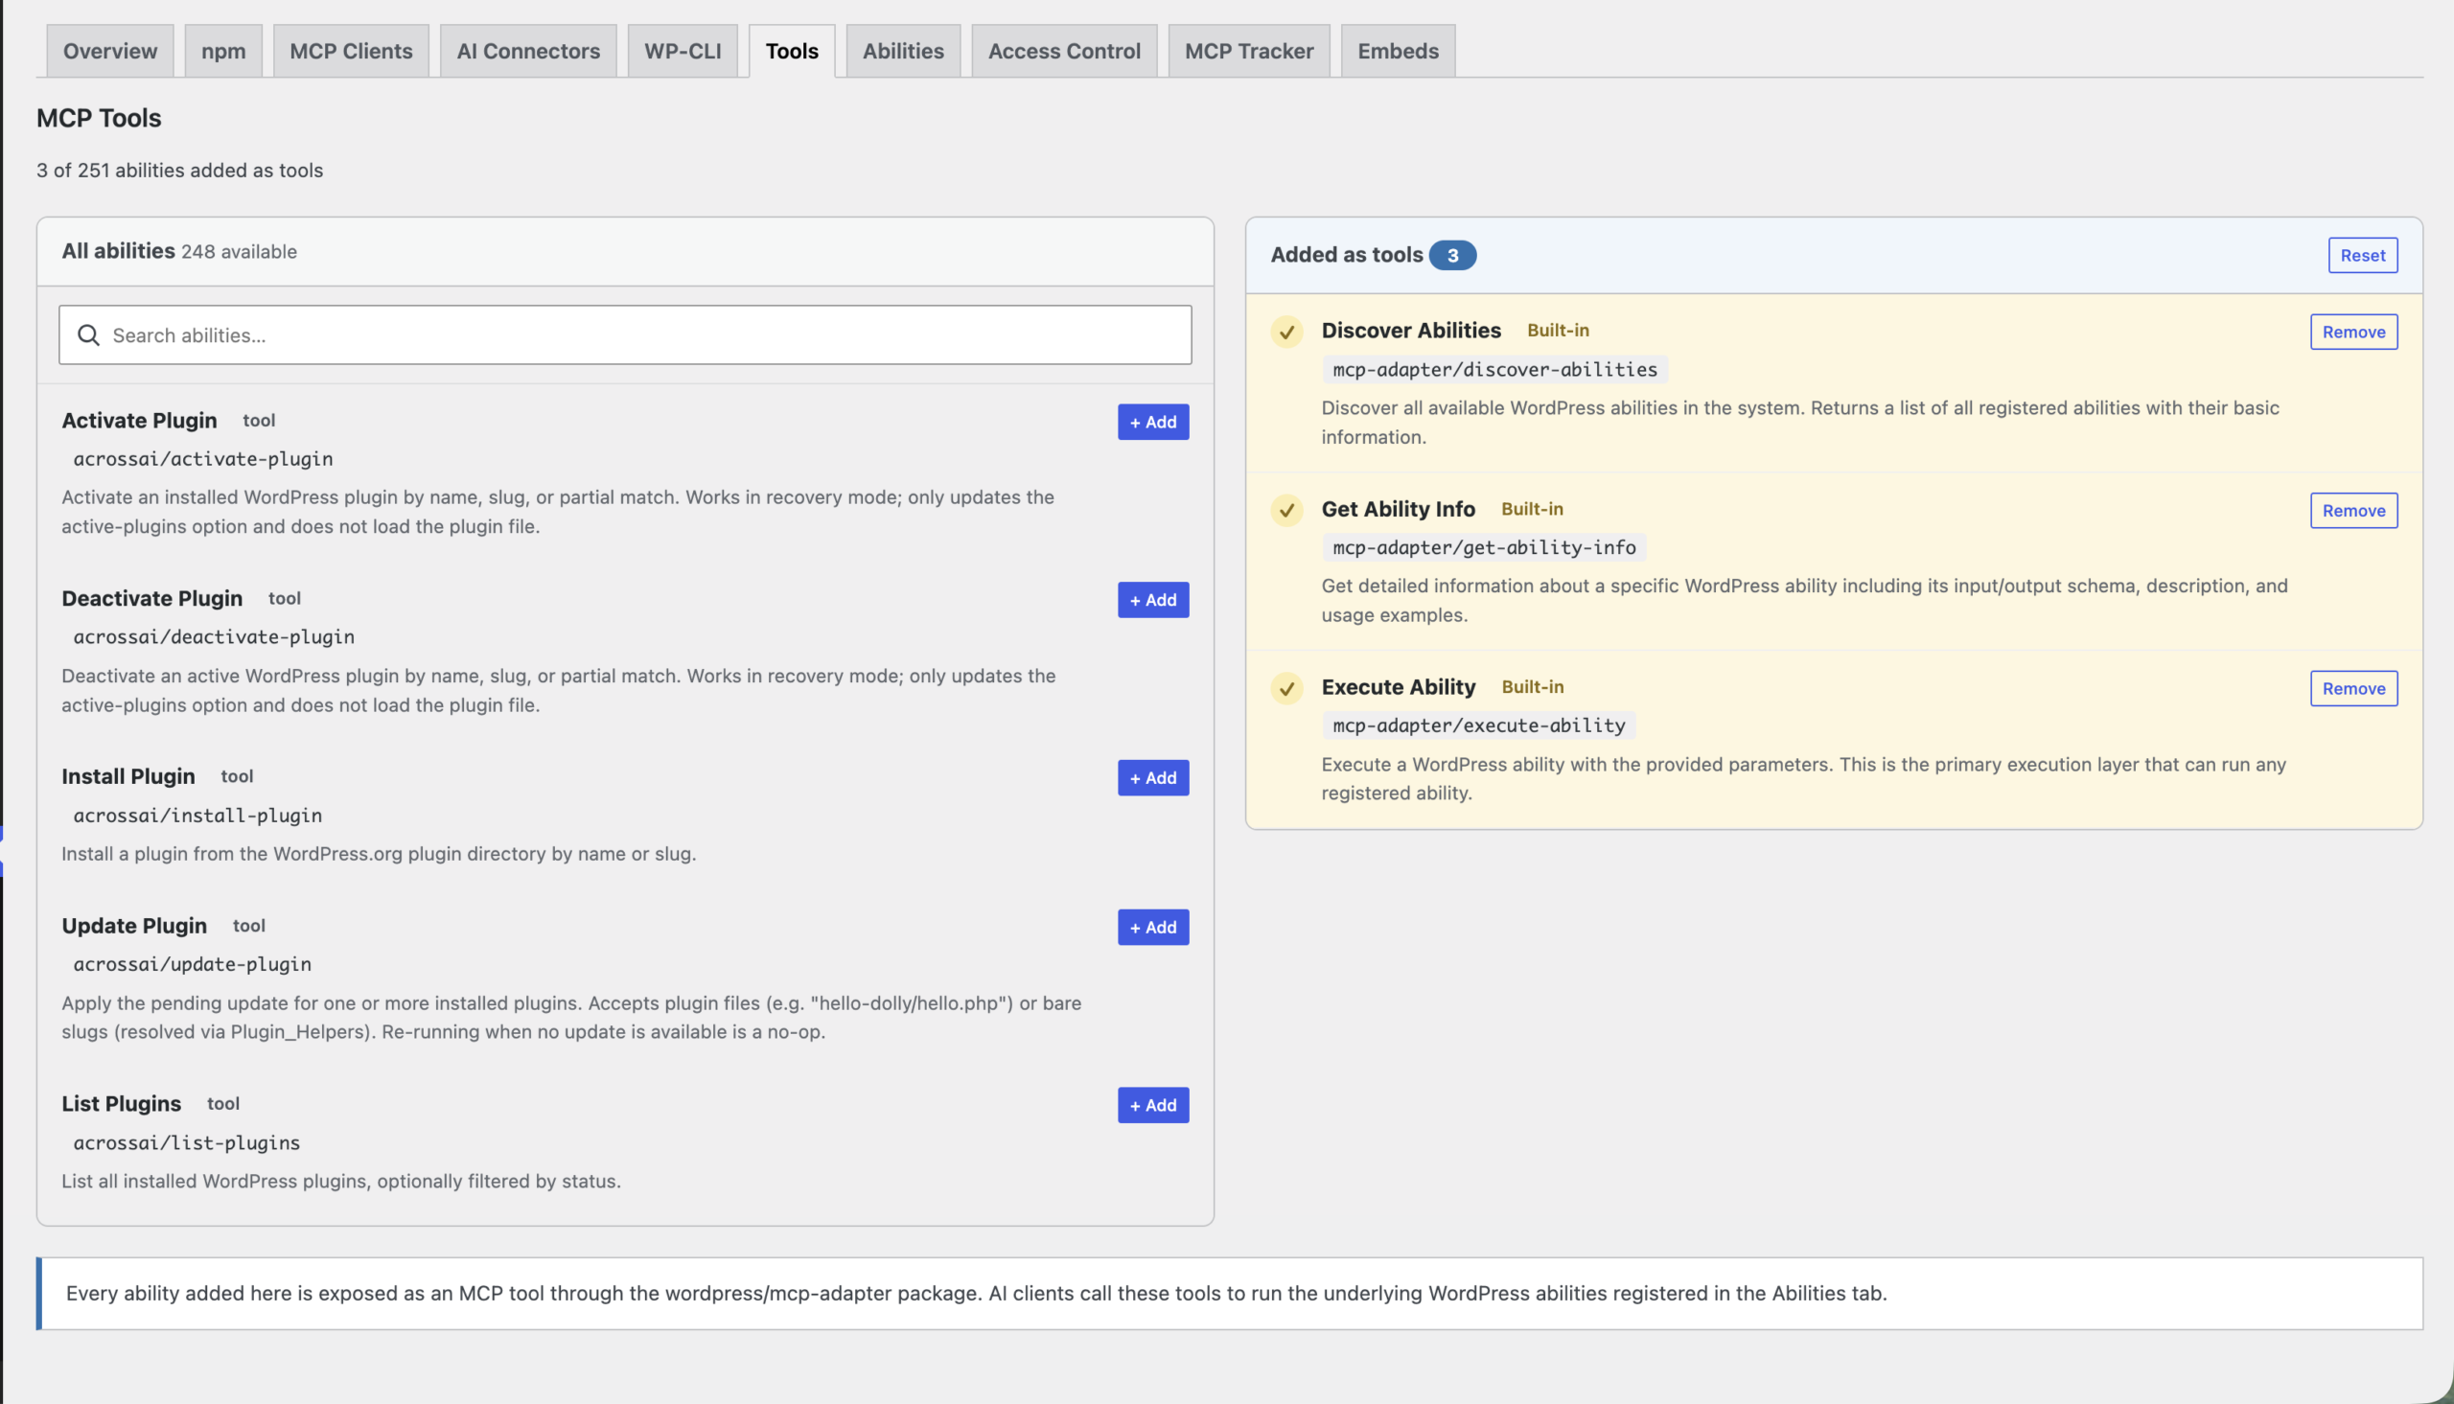2454x1404 pixels.
Task: Click the 'Discover Abilities' tool title
Action: (1411, 330)
